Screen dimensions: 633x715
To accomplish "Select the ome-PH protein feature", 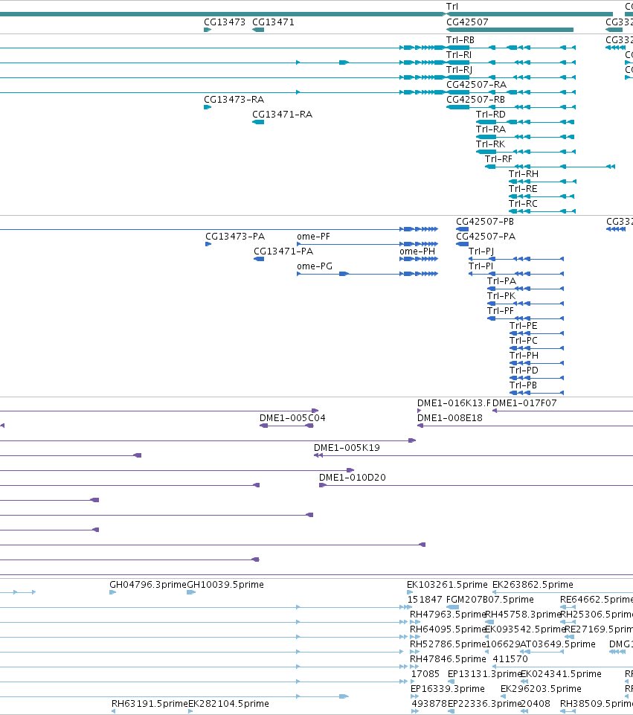I will pyautogui.click(x=419, y=259).
